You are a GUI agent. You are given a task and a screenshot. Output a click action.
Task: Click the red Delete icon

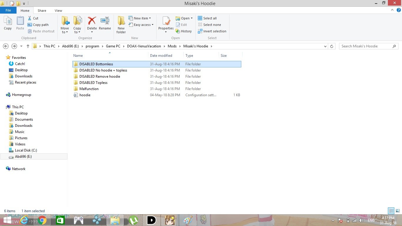click(92, 21)
